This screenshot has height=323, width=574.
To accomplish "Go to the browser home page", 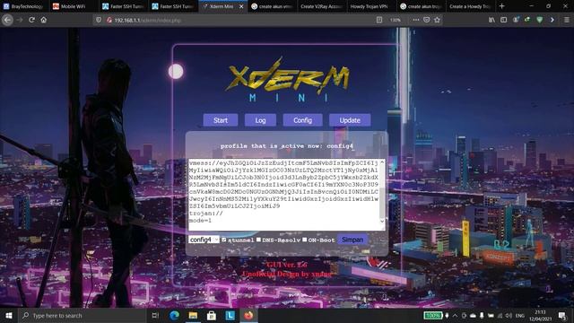I will point(44,20).
